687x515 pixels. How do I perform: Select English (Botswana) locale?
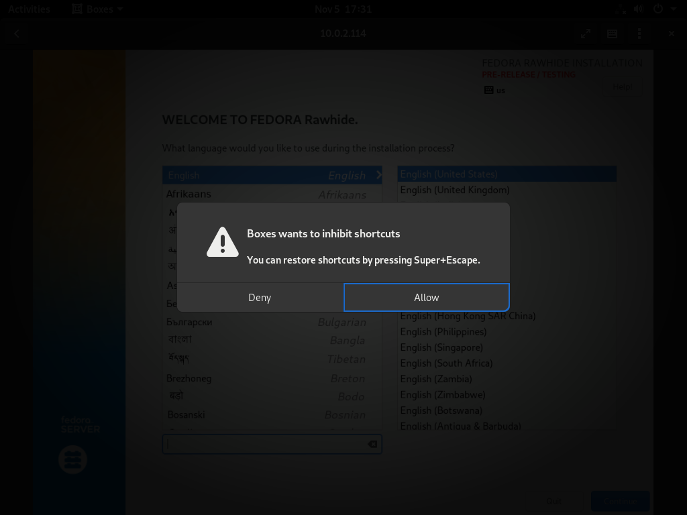pos(507,410)
